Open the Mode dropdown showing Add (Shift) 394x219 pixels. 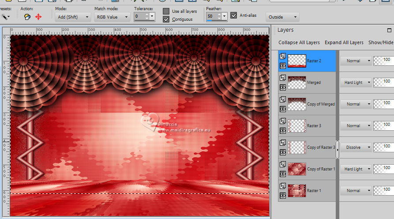point(73,17)
